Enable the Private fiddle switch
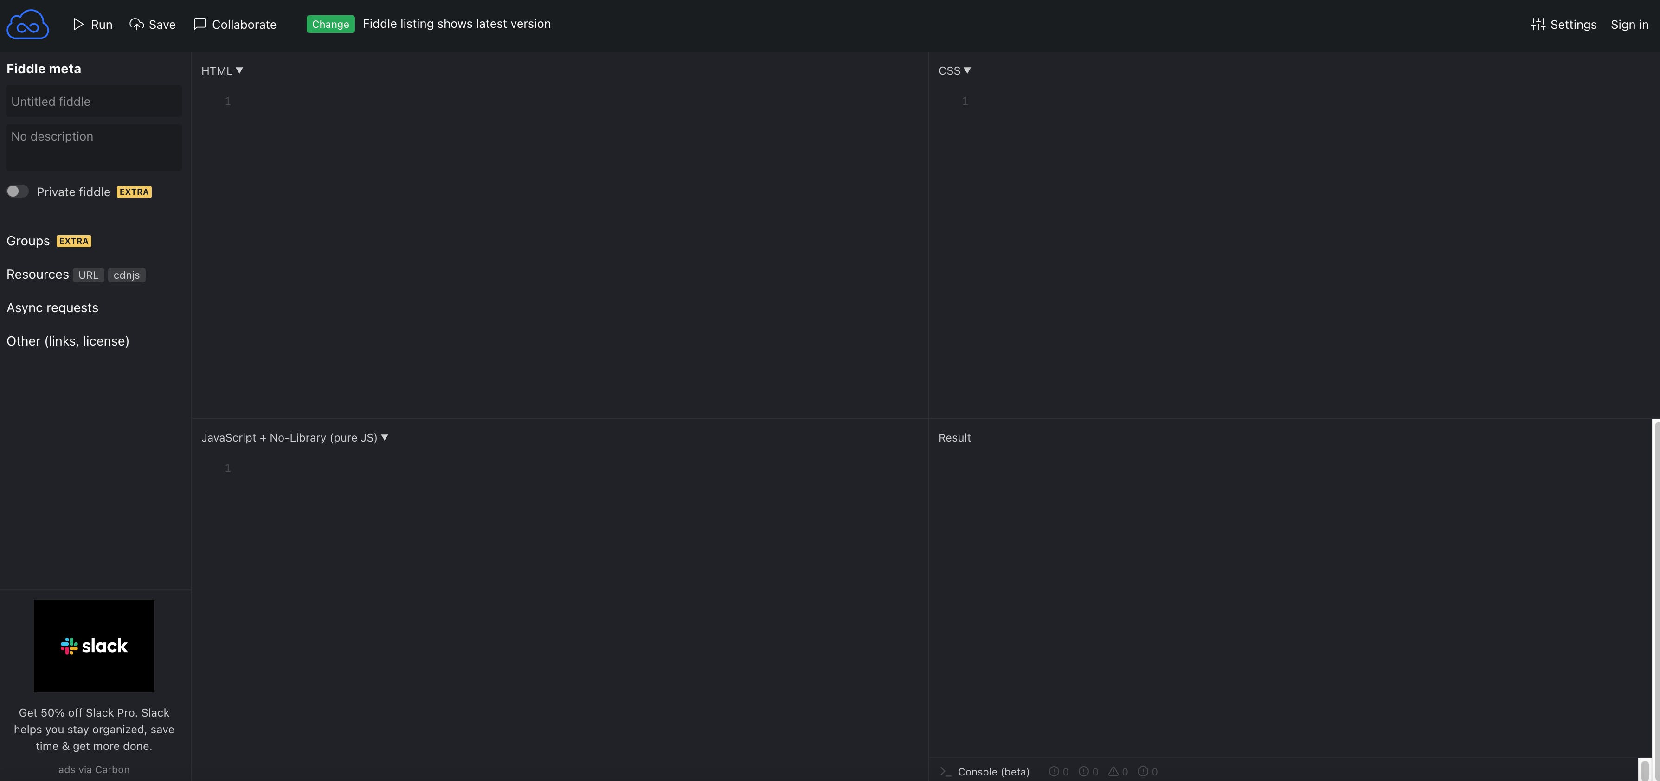Viewport: 1660px width, 781px height. click(18, 192)
